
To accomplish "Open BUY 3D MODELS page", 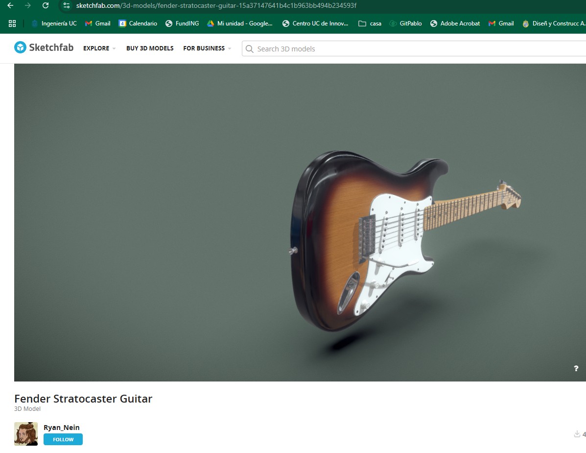I will point(150,48).
